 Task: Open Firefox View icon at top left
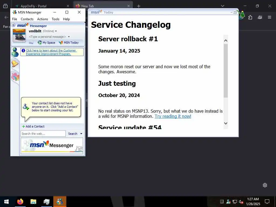5,6
